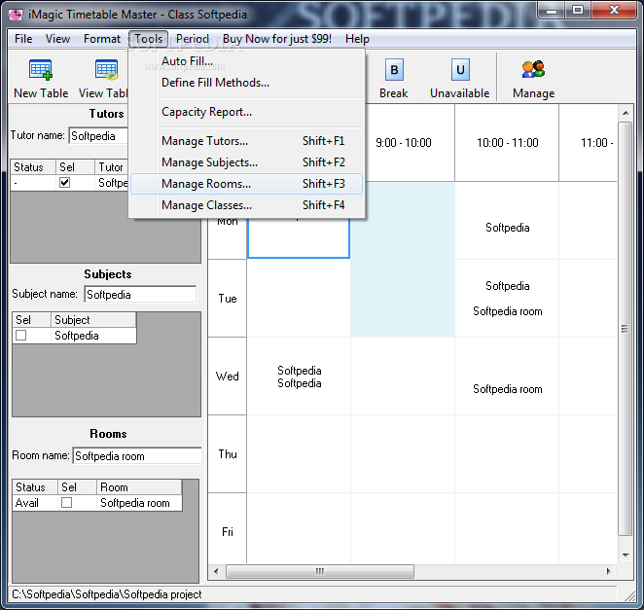Click the vertical scrollbar up arrow
644x610 pixels.
pos(626,113)
